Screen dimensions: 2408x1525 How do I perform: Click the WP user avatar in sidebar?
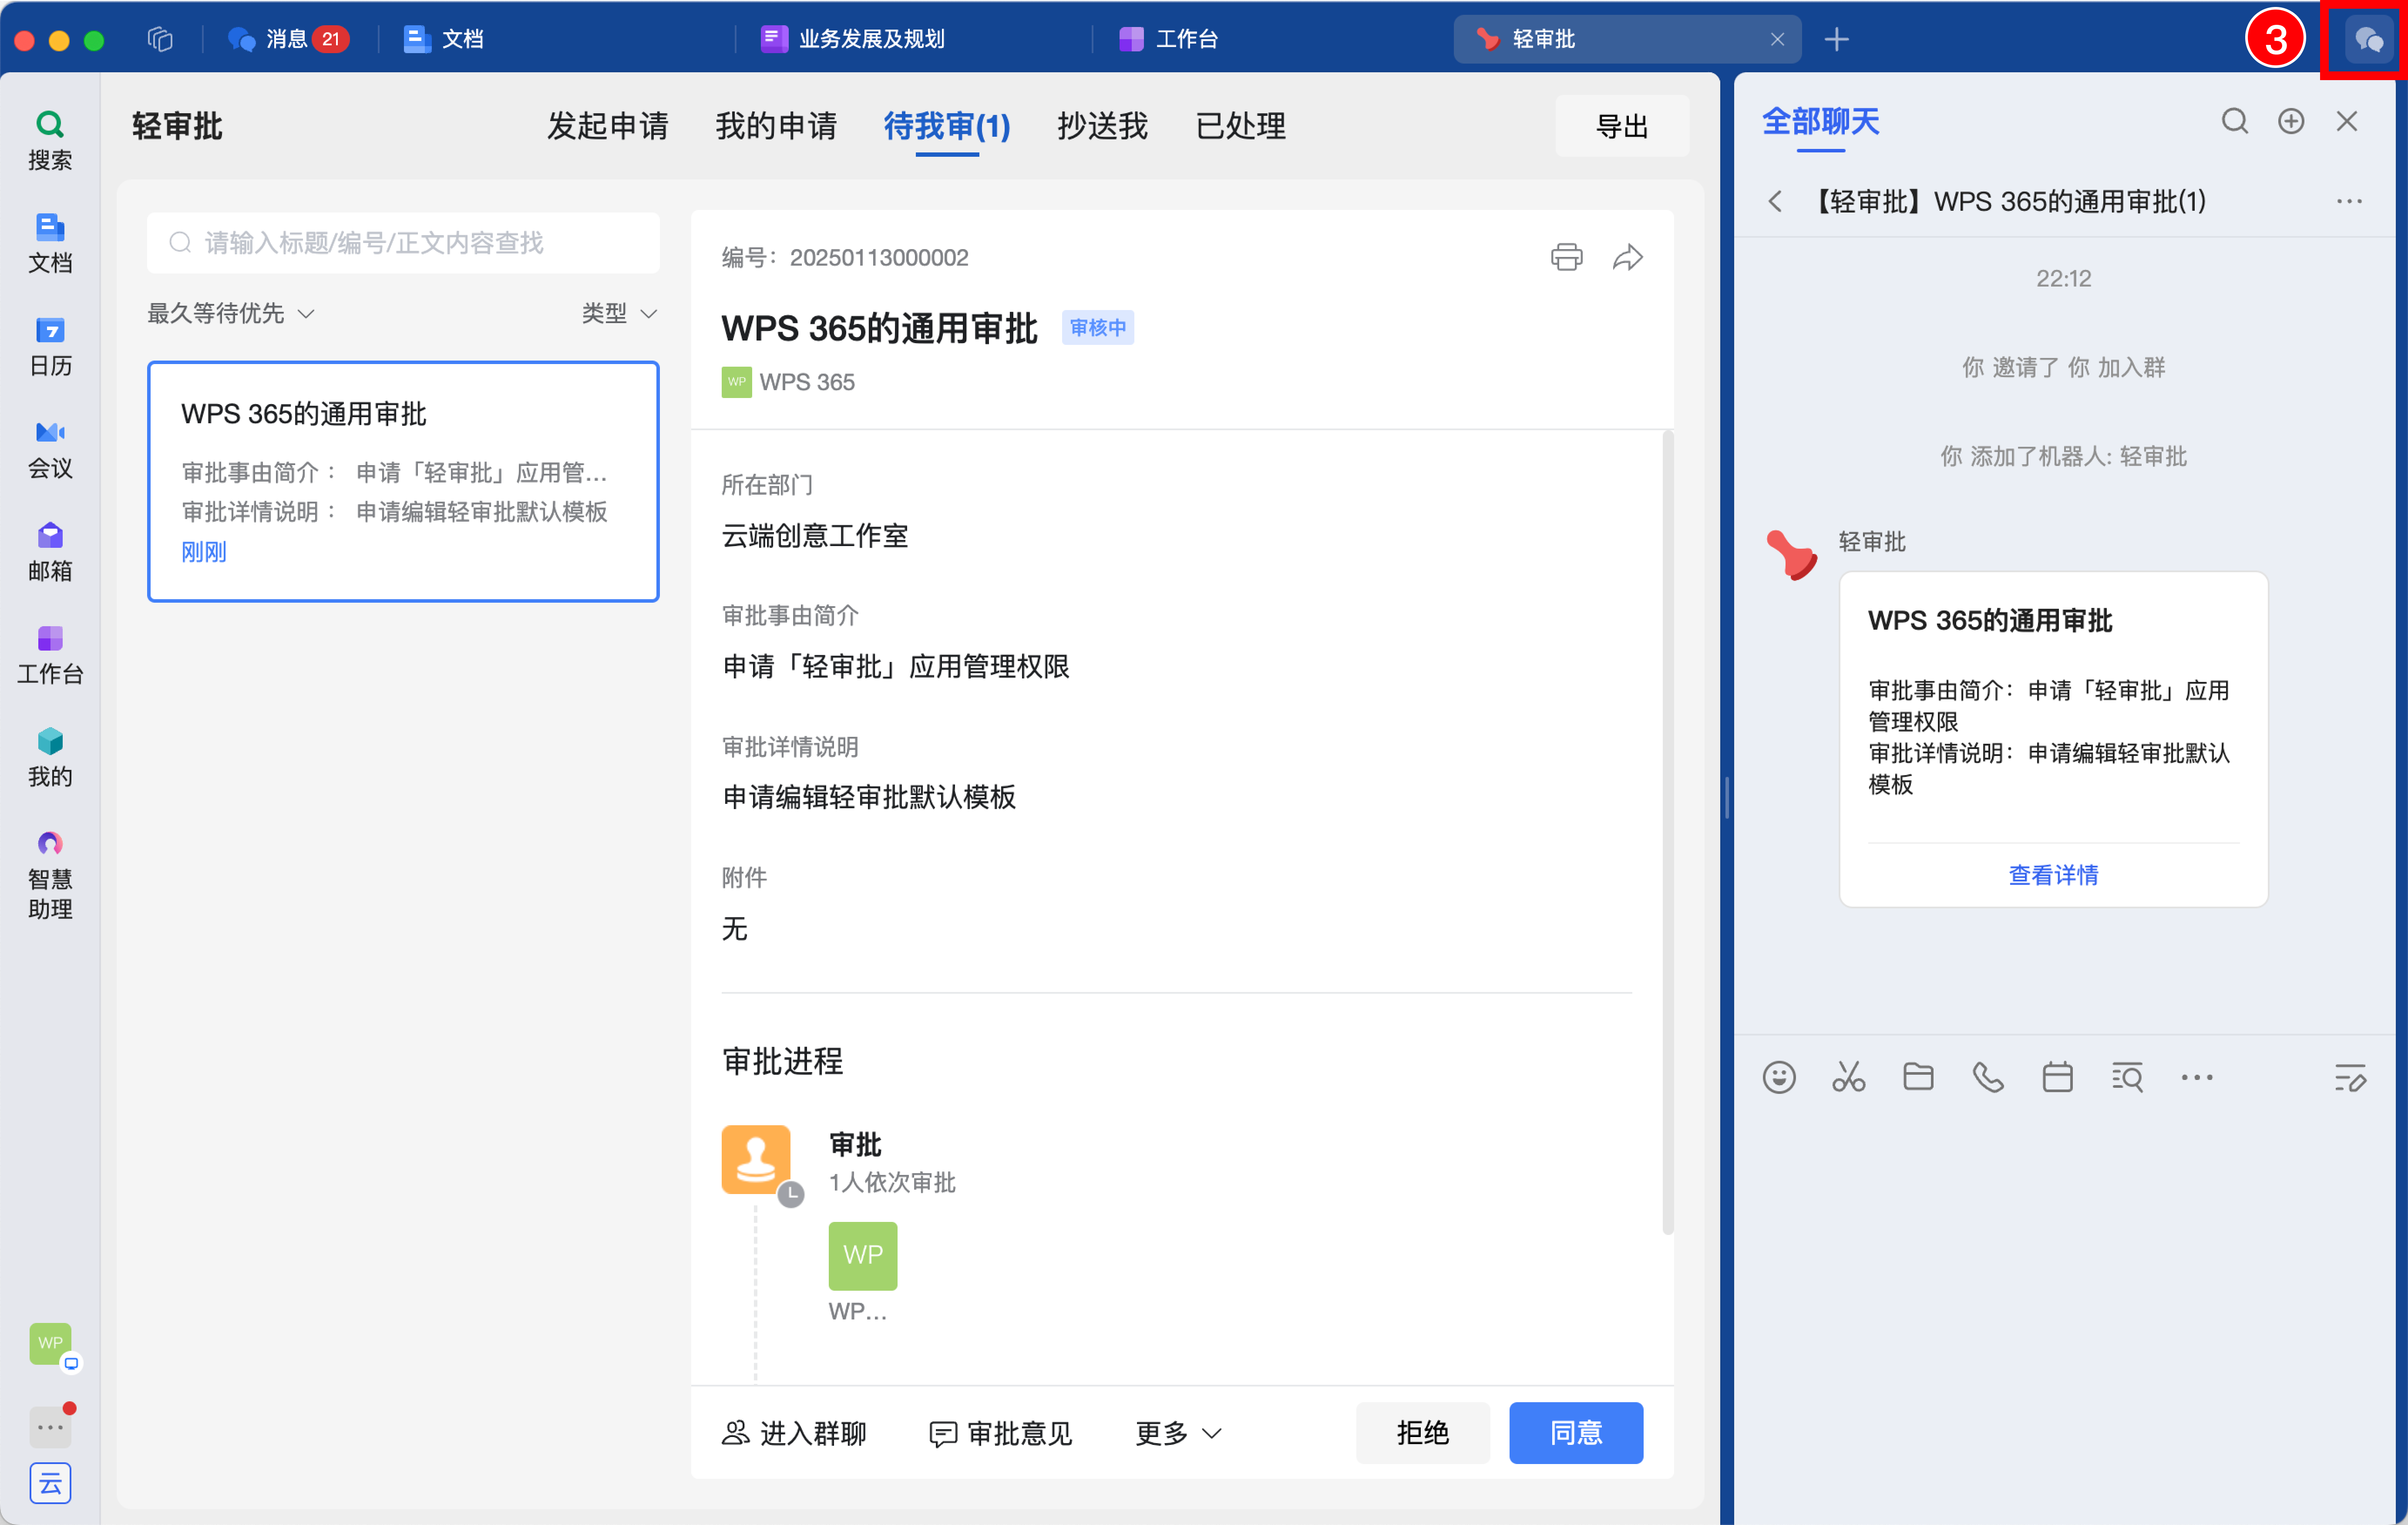pyautogui.click(x=51, y=1344)
